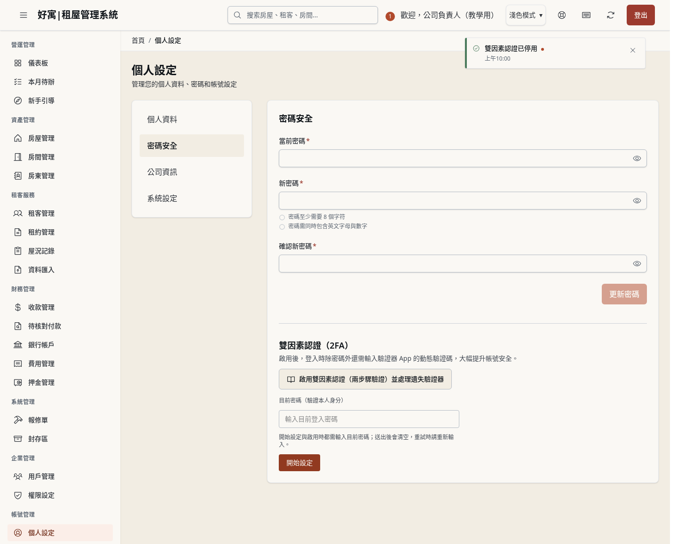Click the refresh sync icon

coord(611,15)
